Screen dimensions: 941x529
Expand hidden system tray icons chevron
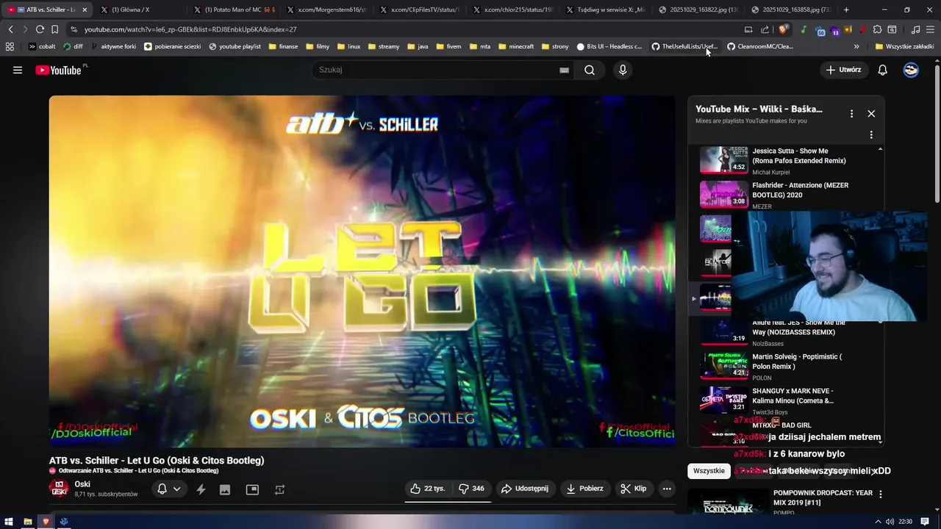879,522
